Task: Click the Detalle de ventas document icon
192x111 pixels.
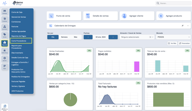Action: (x=88, y=16)
